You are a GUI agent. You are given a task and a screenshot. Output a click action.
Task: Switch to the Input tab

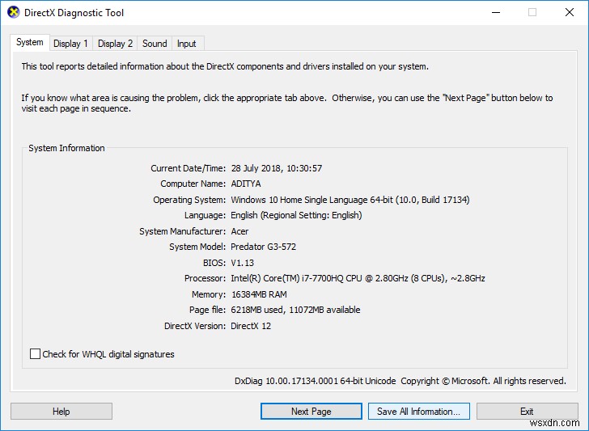pyautogui.click(x=187, y=44)
